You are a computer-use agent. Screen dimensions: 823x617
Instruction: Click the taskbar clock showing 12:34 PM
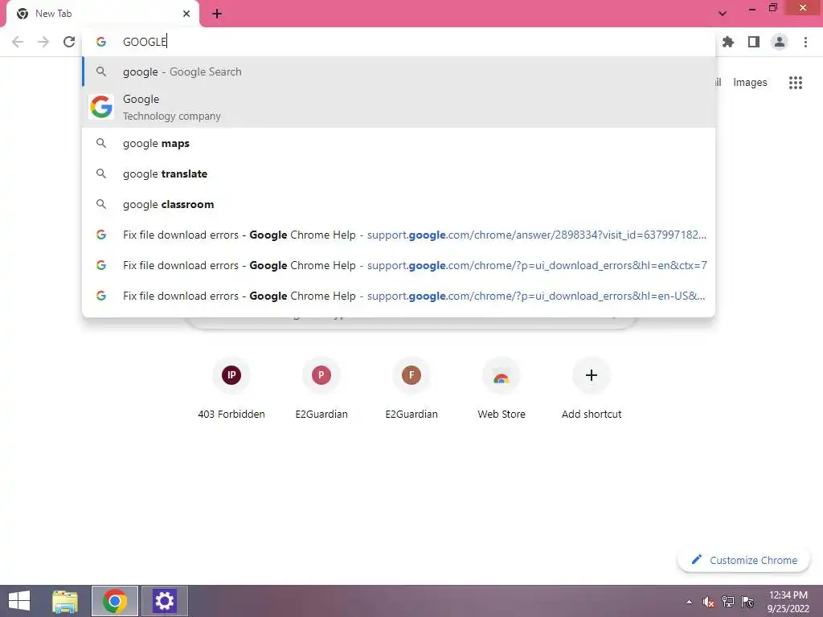click(788, 602)
